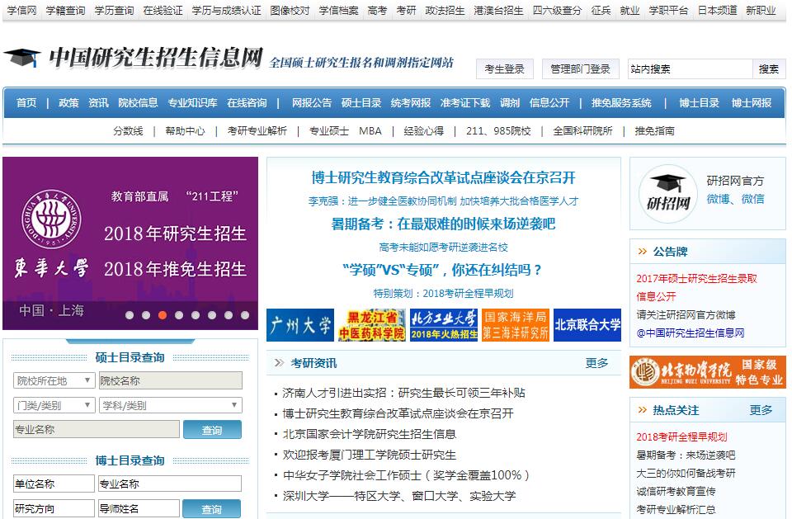
Task: Select the first carousel dot
Action: tap(130, 315)
